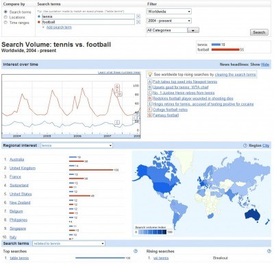274x264 pixels.
Task: Open the Worldwide location dropdown
Action: point(169,12)
